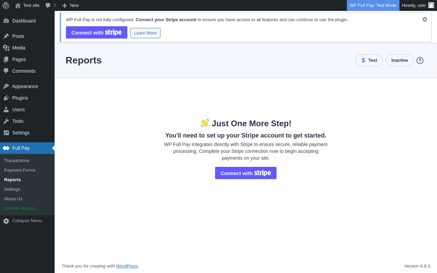Open the Test site home icon
The image size is (437, 273).
tap(18, 5)
